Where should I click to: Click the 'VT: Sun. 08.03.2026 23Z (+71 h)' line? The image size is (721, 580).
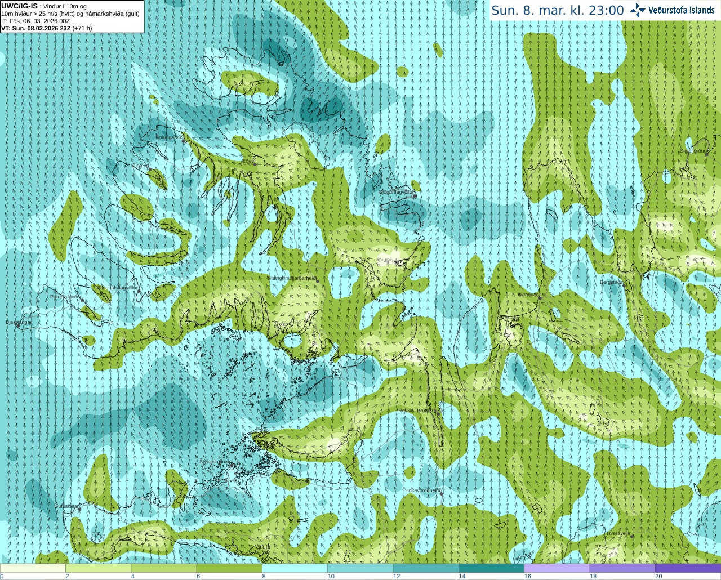click(x=47, y=28)
